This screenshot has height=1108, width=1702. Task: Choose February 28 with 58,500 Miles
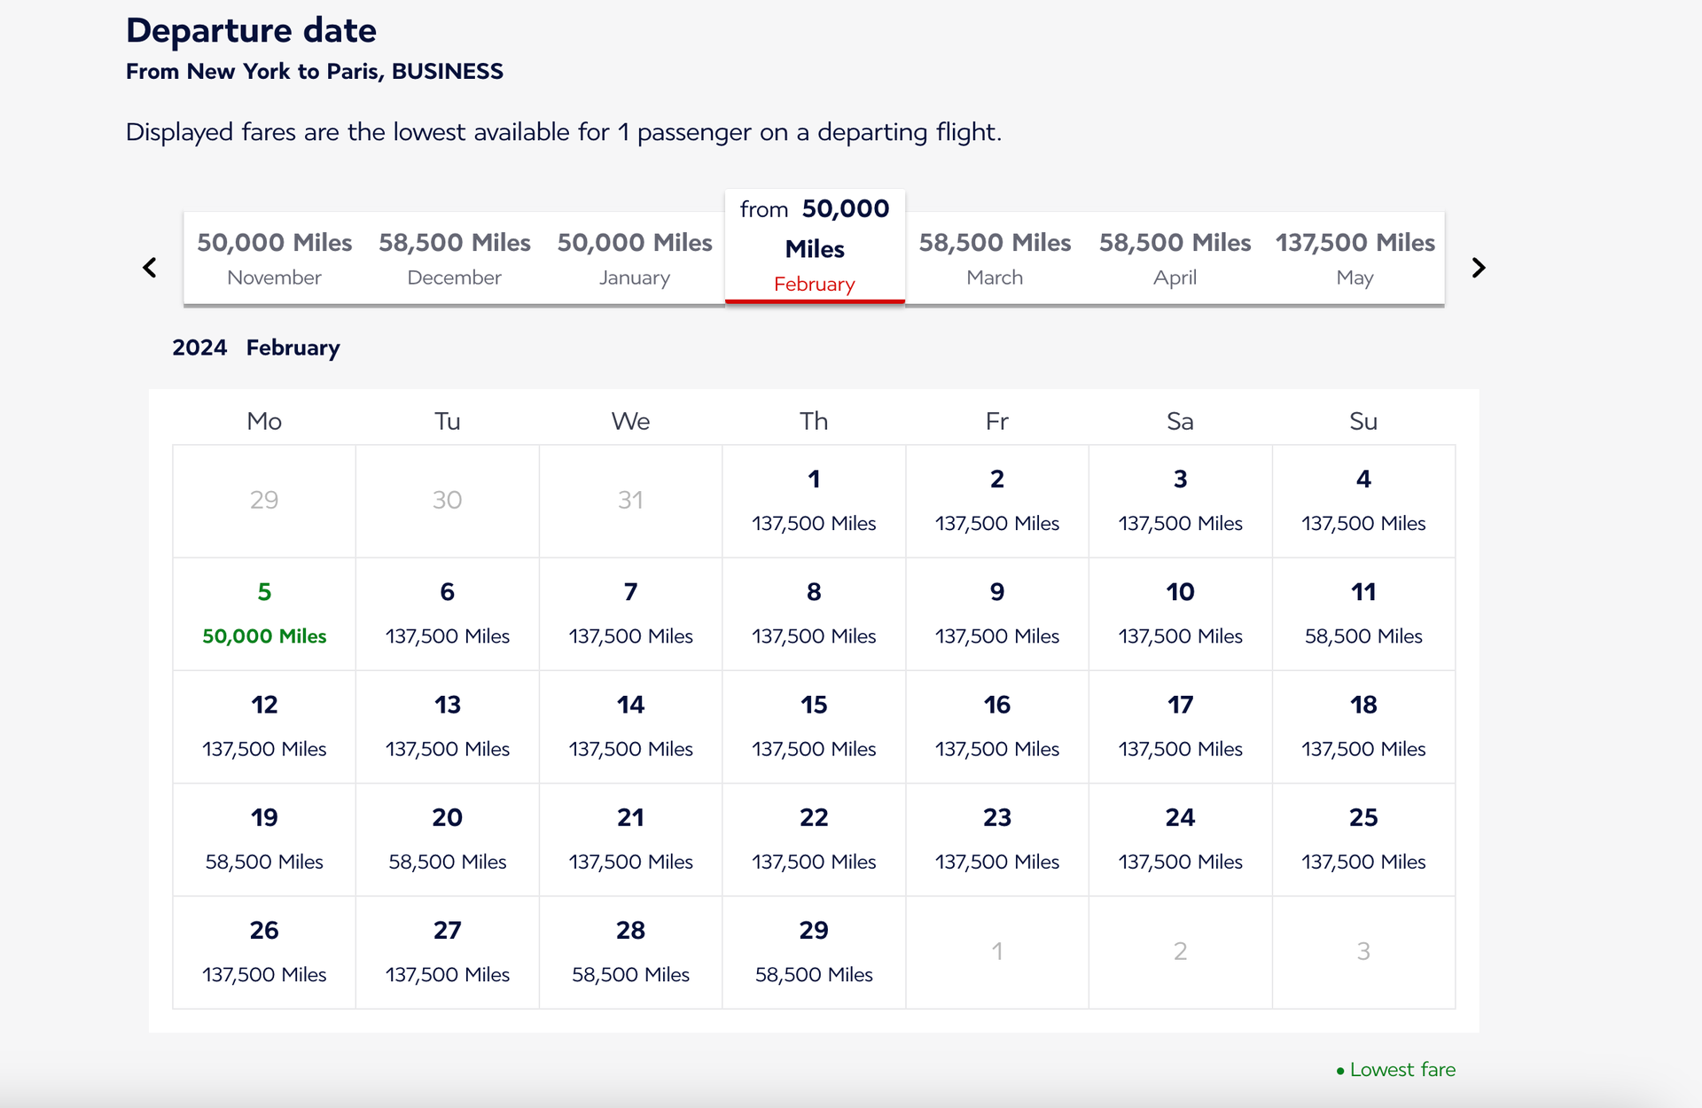click(630, 952)
